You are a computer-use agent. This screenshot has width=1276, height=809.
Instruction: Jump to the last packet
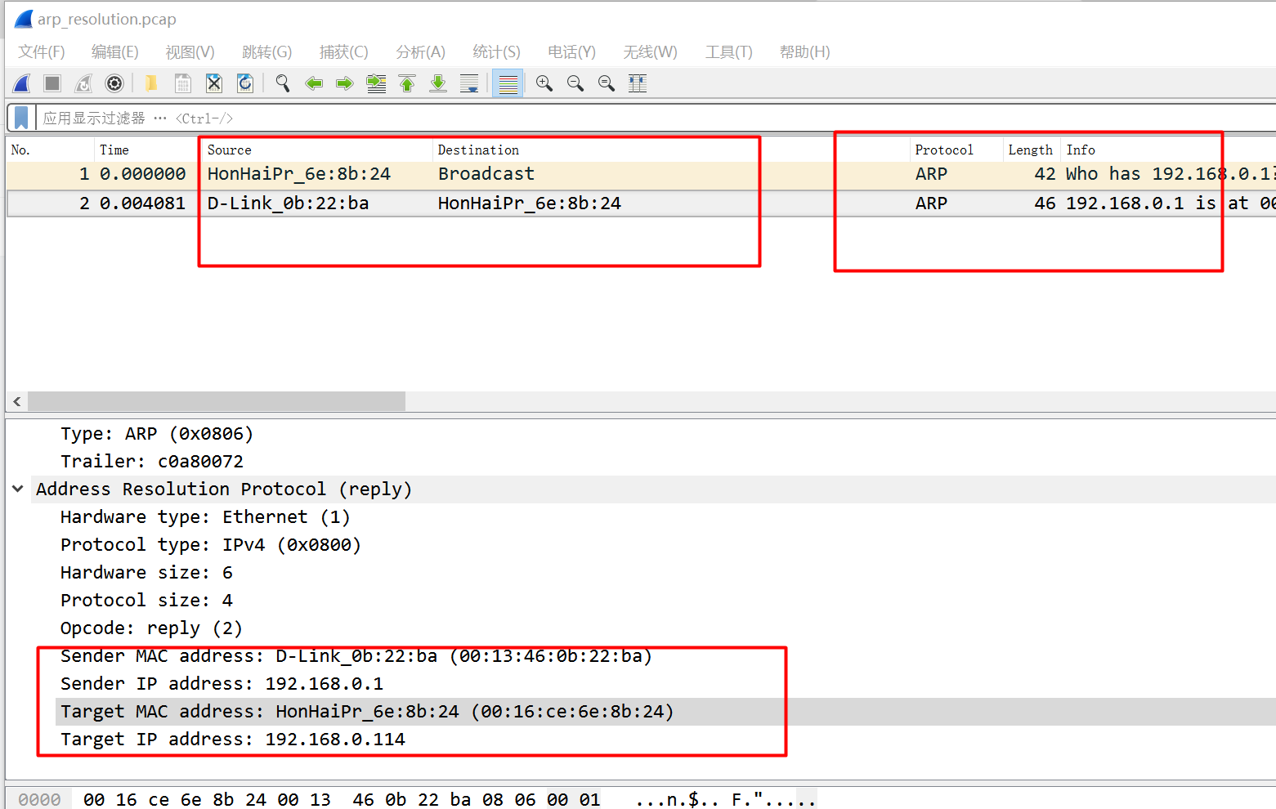[438, 83]
